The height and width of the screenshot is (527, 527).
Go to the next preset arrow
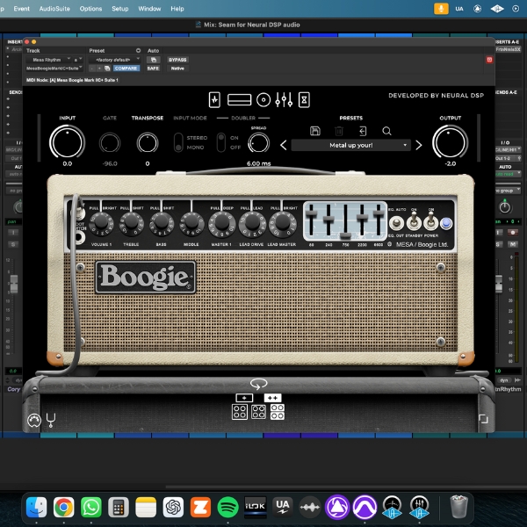pyautogui.click(x=419, y=145)
